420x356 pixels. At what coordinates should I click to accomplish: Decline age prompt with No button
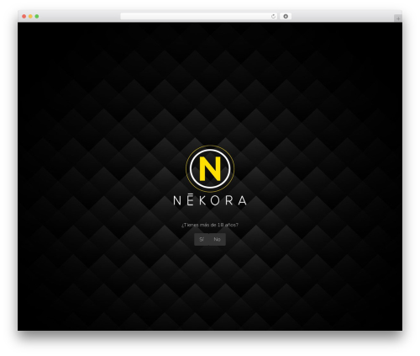tap(218, 239)
